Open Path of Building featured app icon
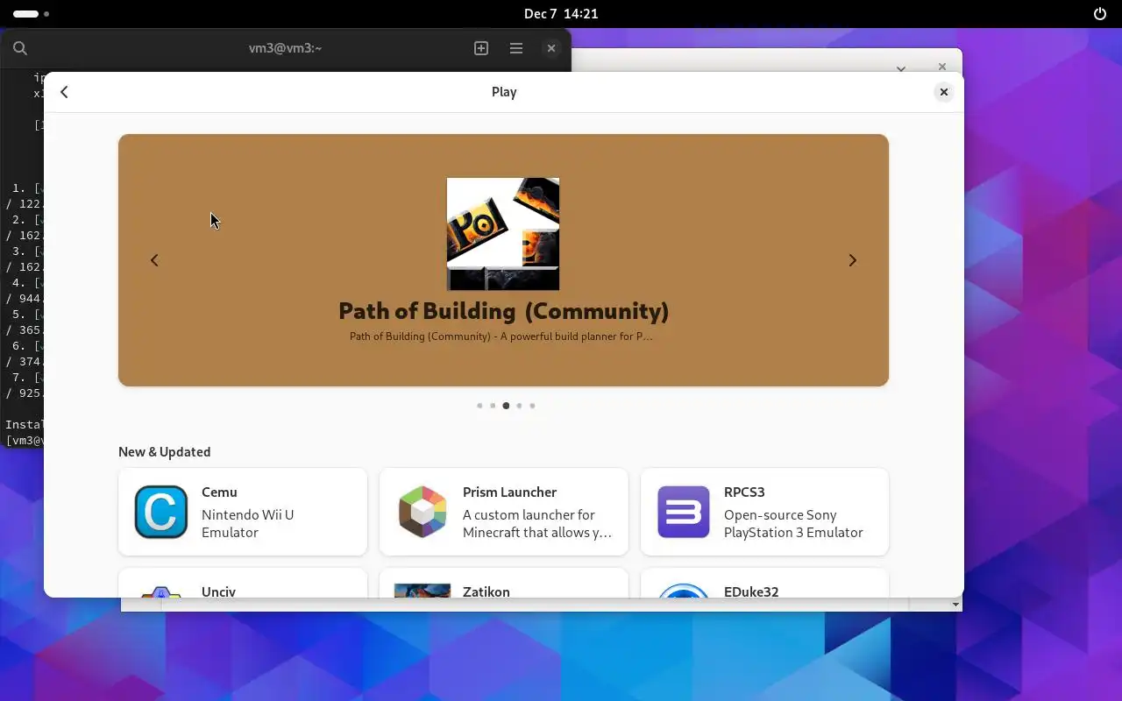 (503, 234)
